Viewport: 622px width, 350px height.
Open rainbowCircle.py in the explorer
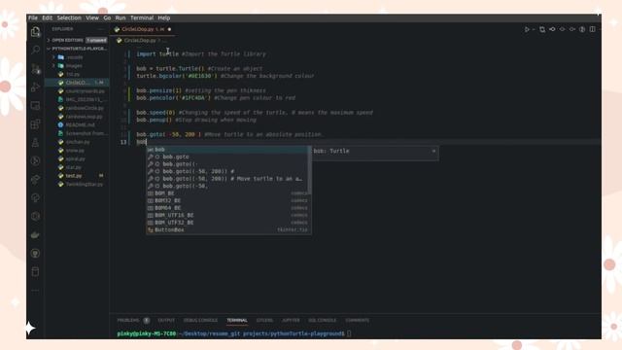(77, 108)
